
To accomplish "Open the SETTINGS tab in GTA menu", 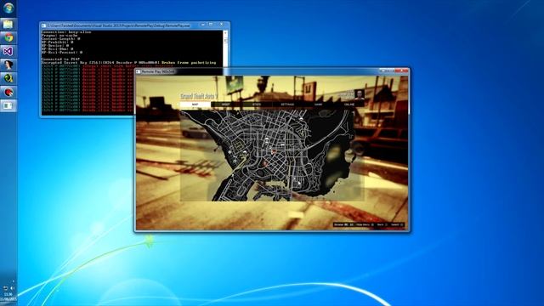I will pyautogui.click(x=287, y=104).
